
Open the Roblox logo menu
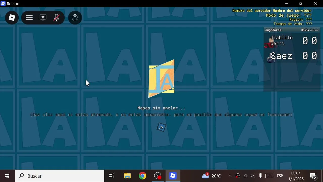pos(12,18)
